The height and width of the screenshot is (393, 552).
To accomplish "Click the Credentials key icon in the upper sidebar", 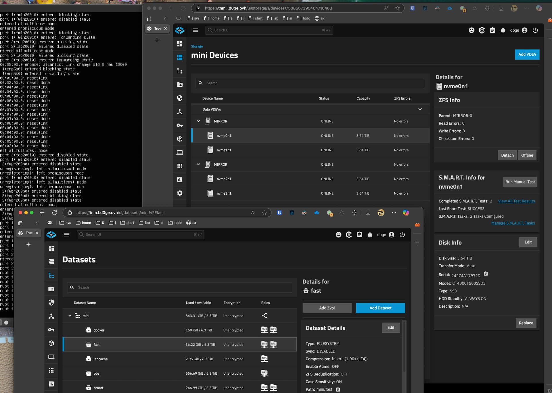I will (x=180, y=125).
